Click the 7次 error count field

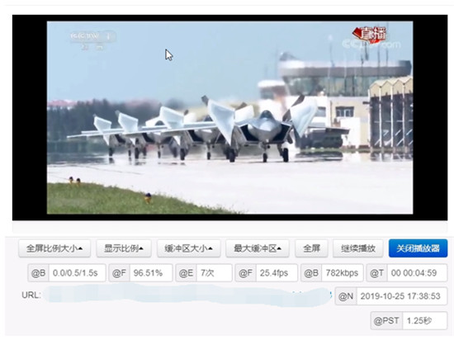click(x=215, y=273)
